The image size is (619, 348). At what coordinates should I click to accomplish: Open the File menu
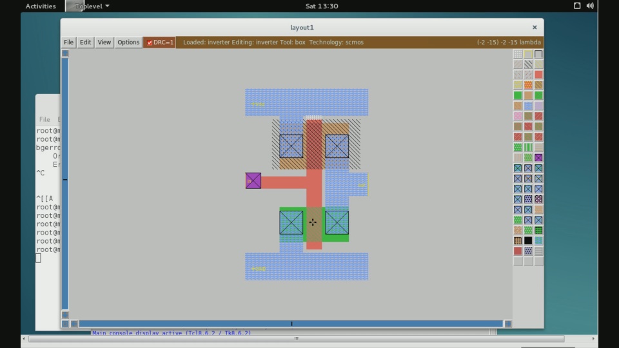click(68, 43)
